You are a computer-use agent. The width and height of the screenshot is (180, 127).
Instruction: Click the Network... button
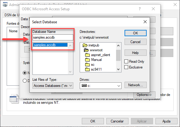135,85
